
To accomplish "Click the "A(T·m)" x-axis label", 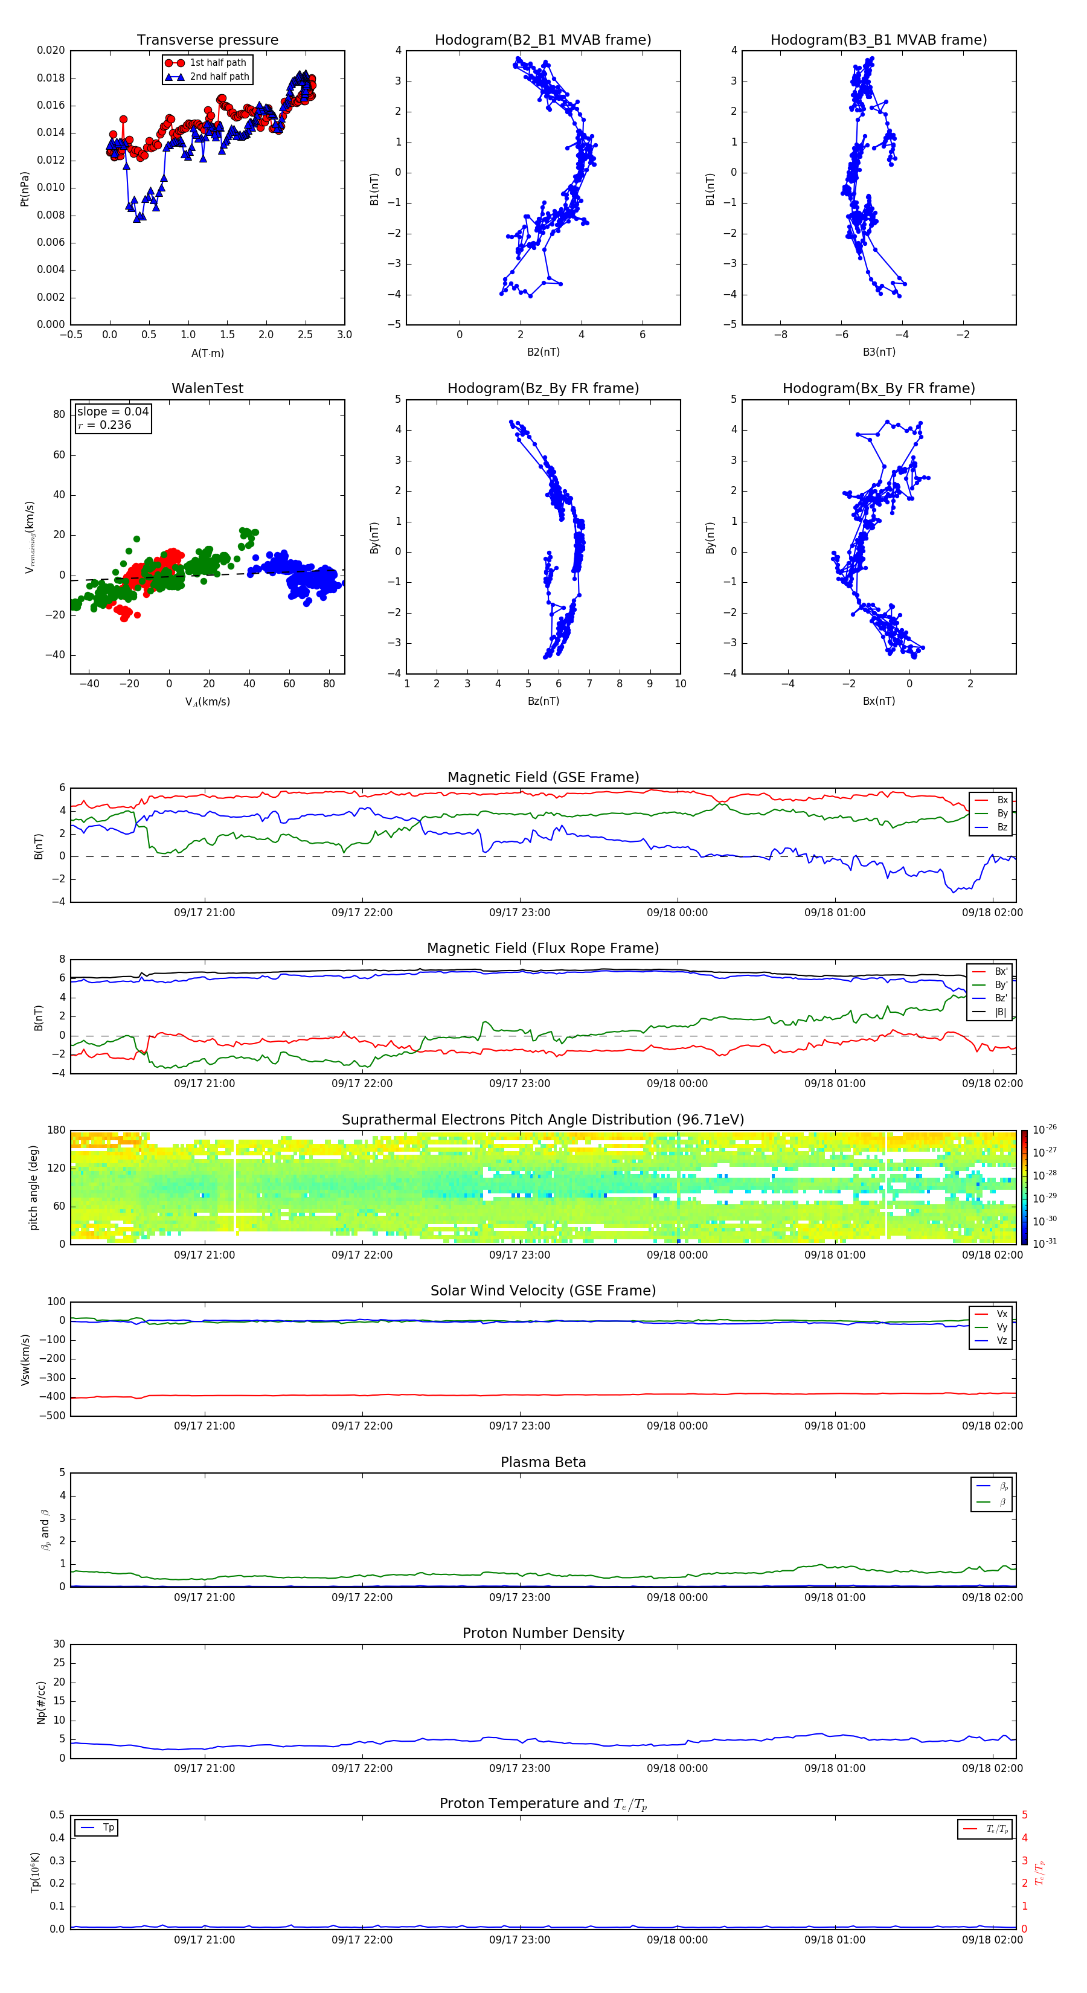I will point(207,353).
